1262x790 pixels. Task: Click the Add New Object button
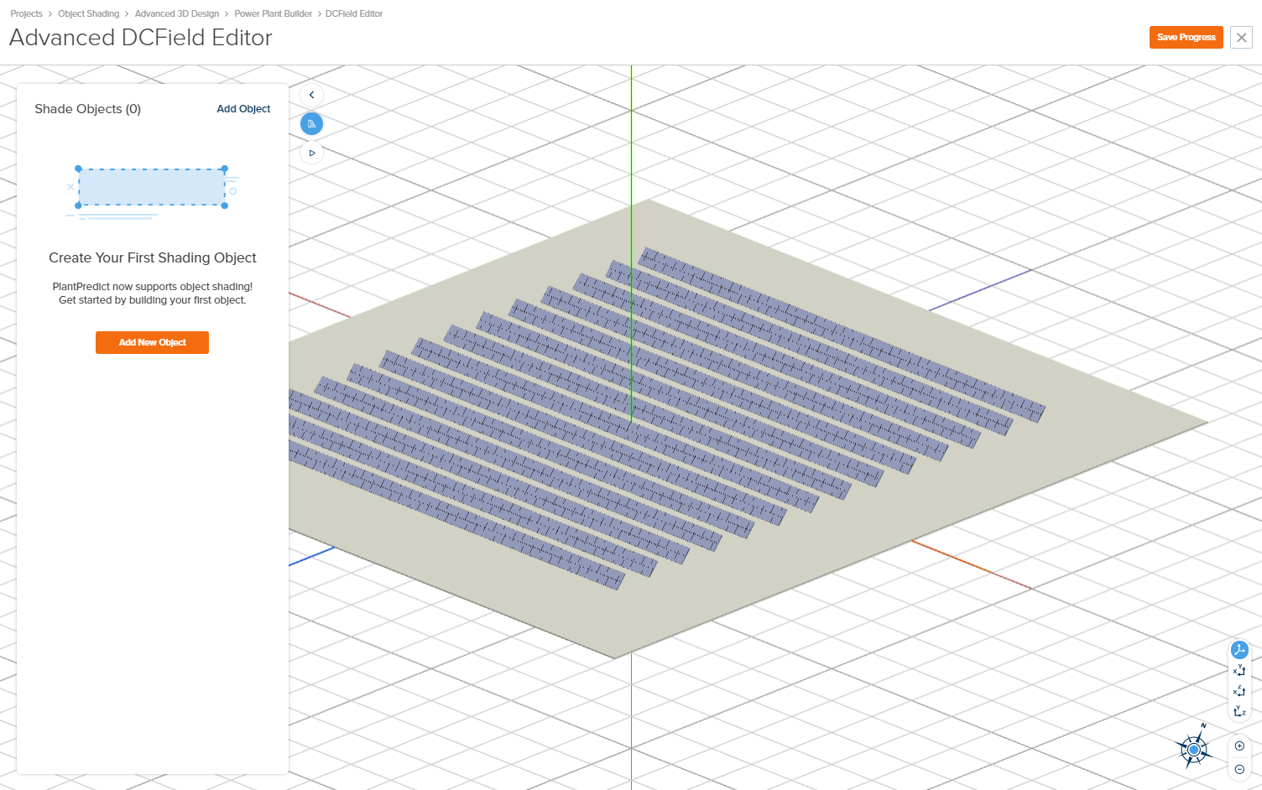(x=152, y=342)
